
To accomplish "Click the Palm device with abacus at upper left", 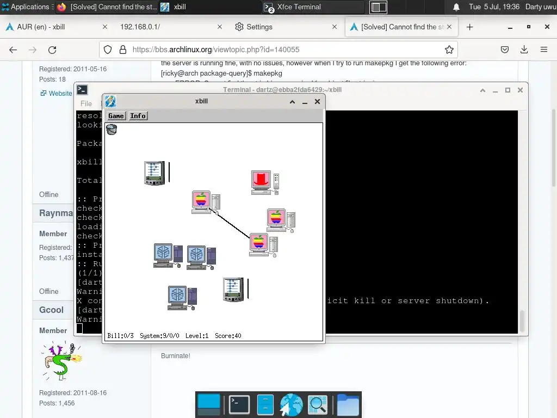I will pos(154,173).
